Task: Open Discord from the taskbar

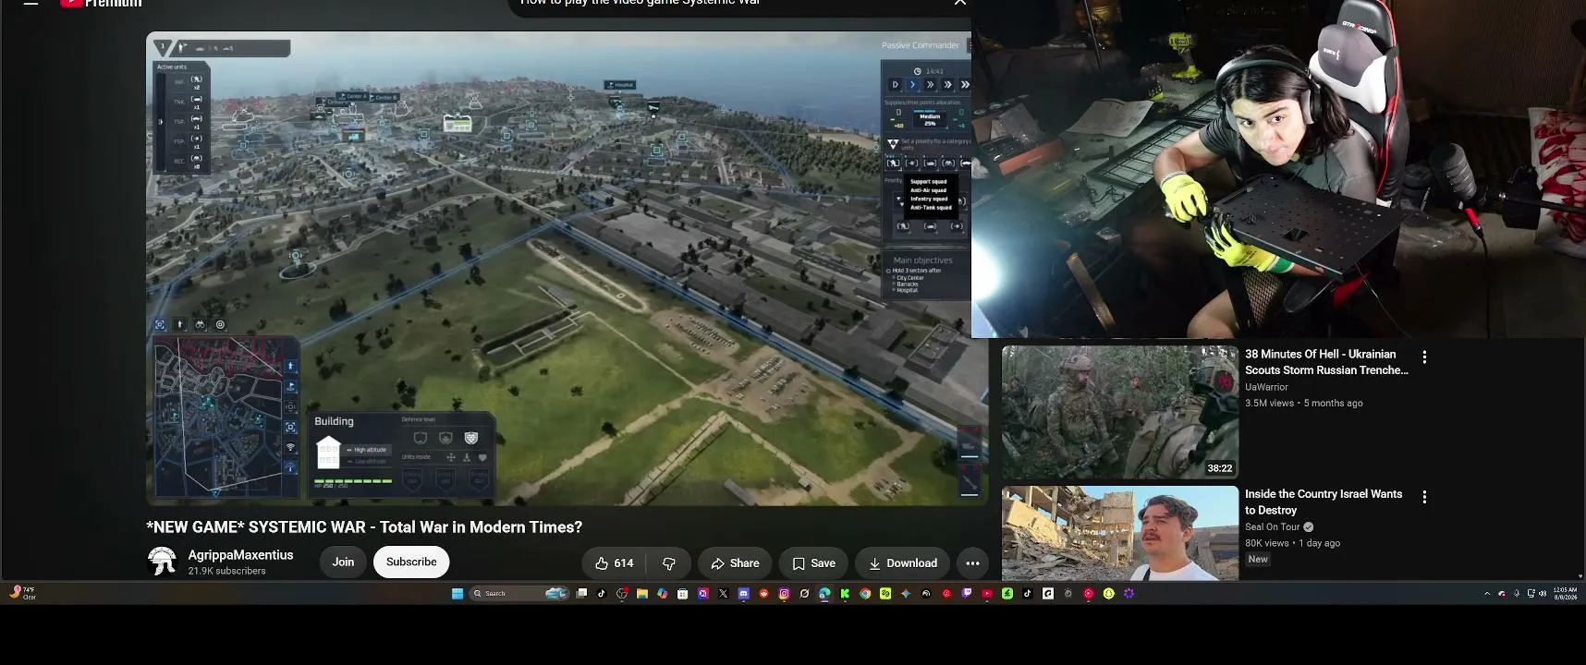Action: (x=743, y=594)
